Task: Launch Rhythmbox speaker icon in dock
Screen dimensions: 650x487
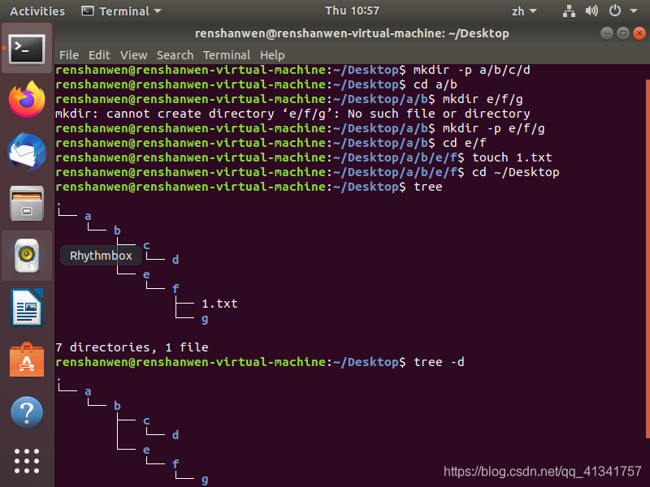Action: click(27, 256)
